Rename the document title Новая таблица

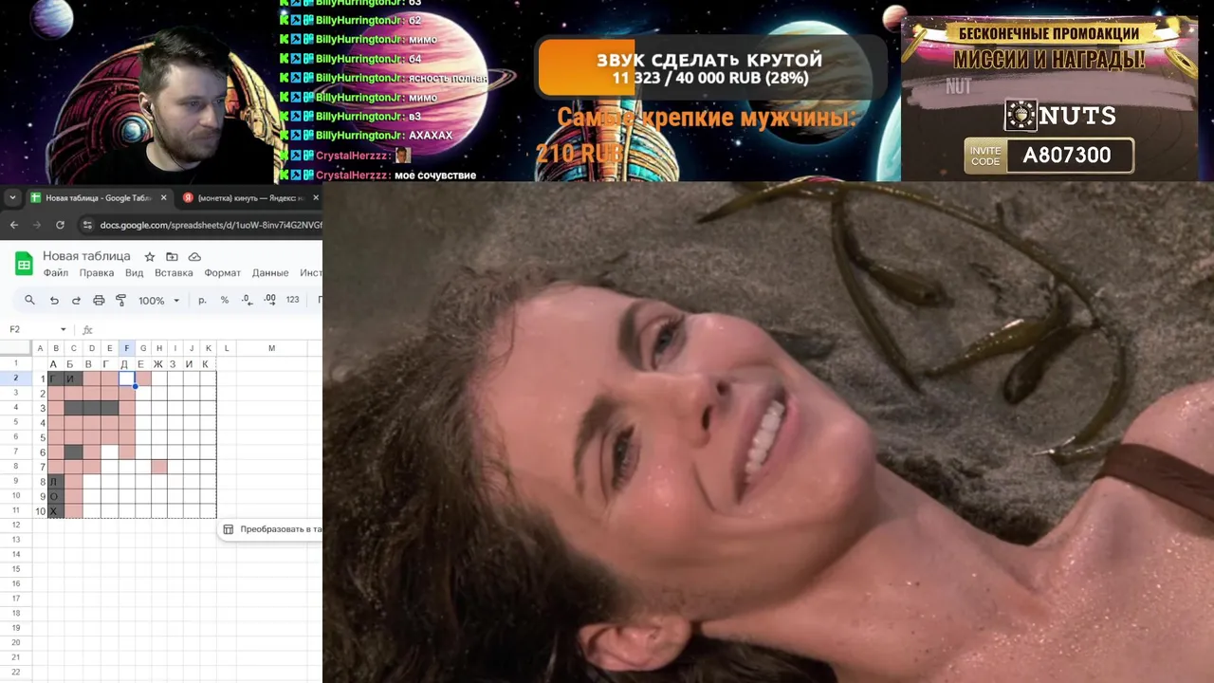tap(86, 257)
